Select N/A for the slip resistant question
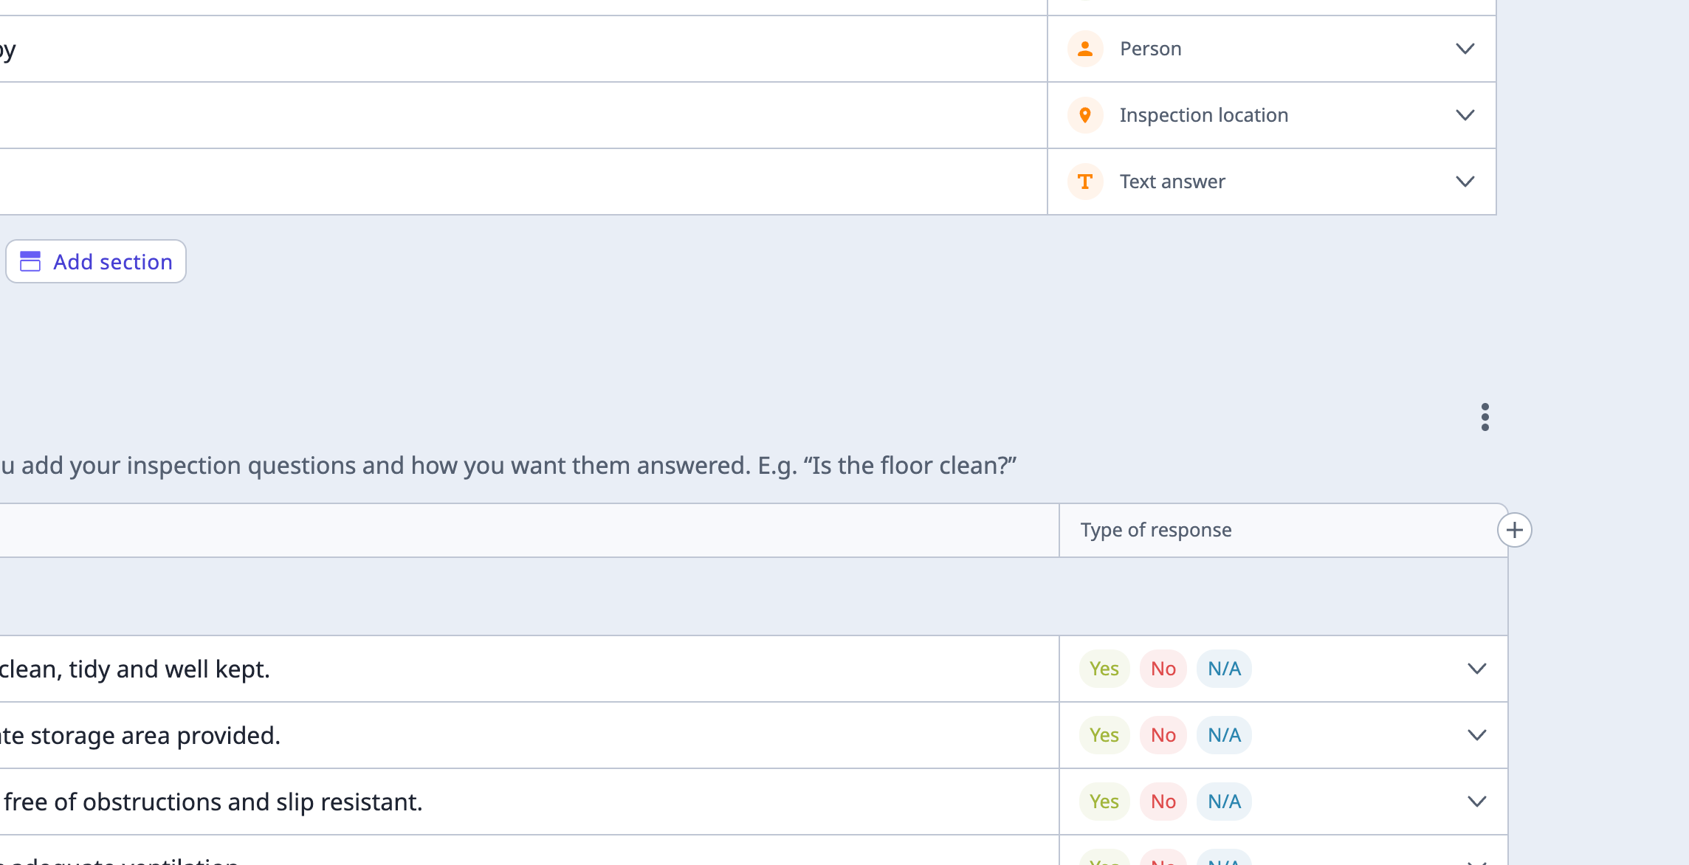 (x=1223, y=802)
